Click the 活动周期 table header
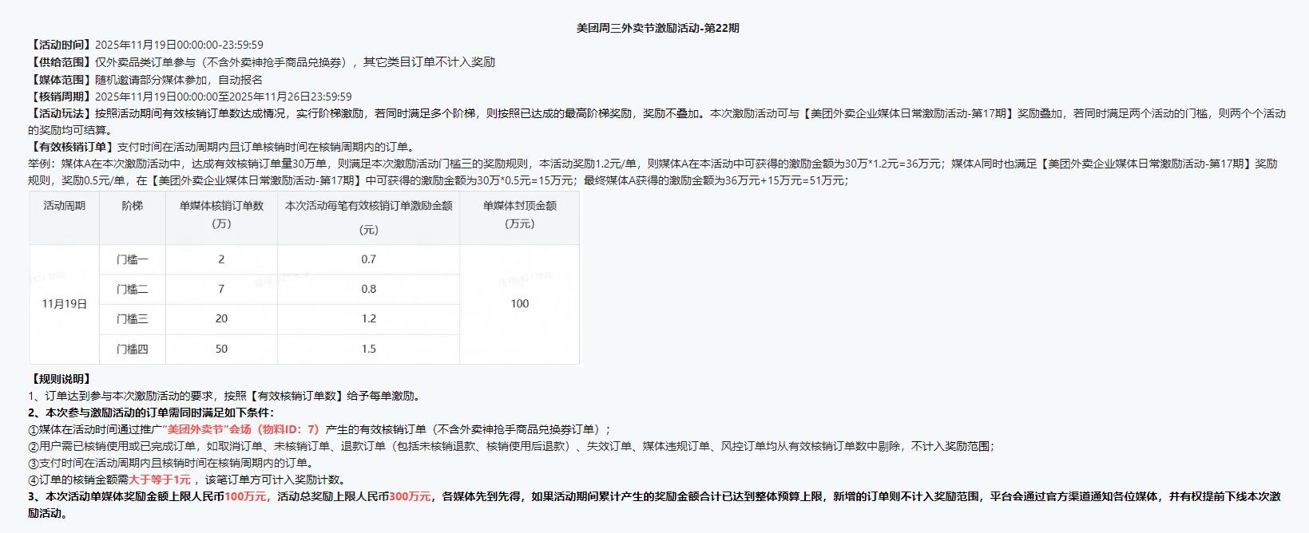1309x533 pixels. click(x=64, y=206)
